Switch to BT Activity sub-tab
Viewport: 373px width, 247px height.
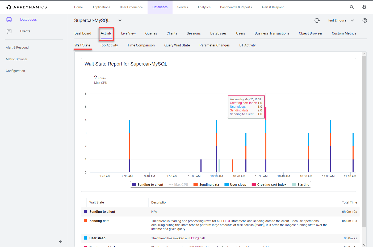point(248,45)
